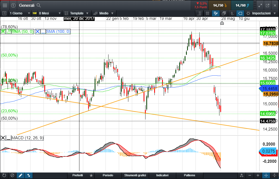Toggle the crosshair cursor button
The height and width of the screenshot is (179, 279).
pyautogui.click(x=266, y=175)
